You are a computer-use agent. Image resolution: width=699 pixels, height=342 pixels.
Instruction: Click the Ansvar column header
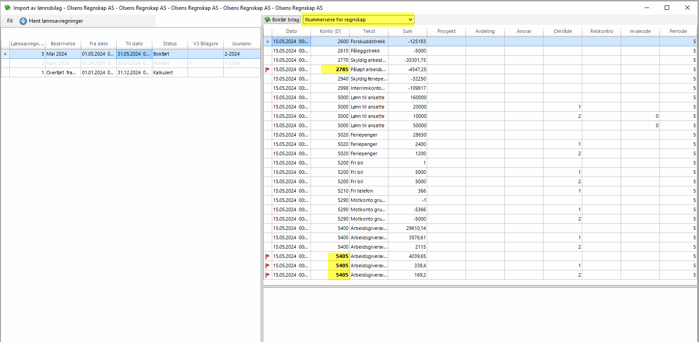click(524, 31)
